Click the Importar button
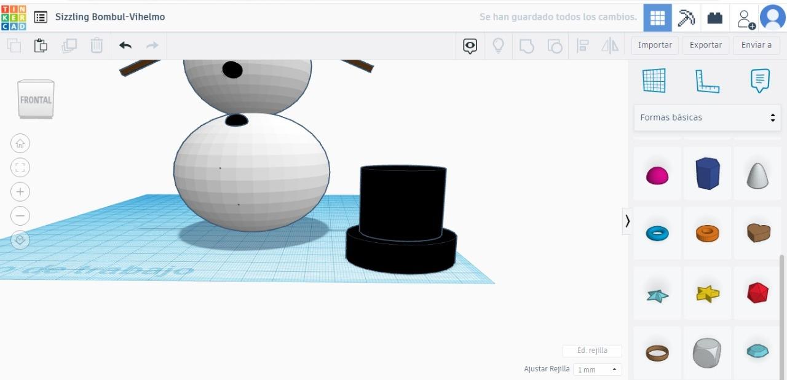 click(655, 46)
